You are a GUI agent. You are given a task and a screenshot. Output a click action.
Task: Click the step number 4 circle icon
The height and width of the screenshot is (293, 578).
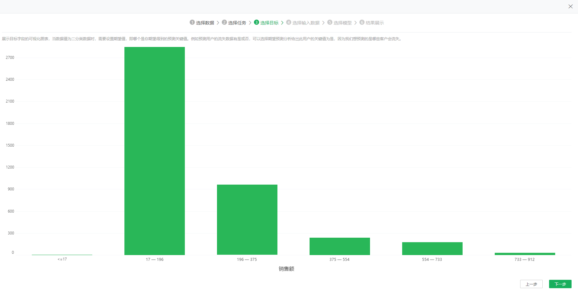(x=289, y=22)
